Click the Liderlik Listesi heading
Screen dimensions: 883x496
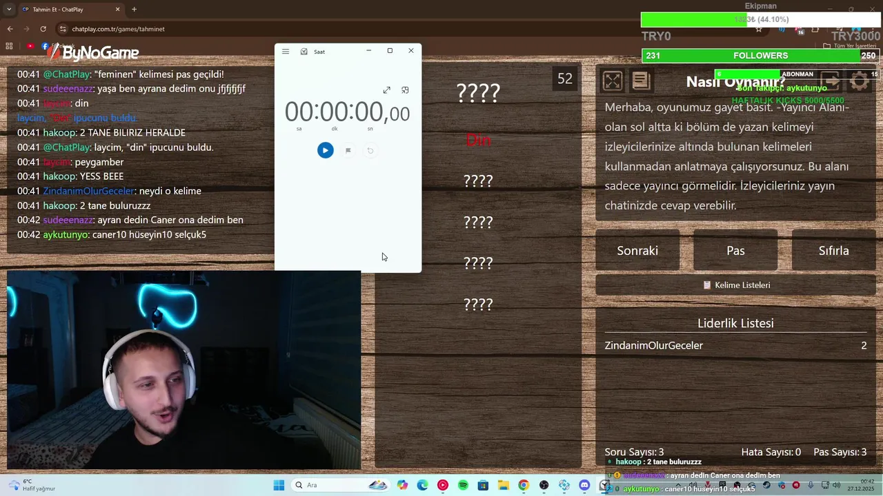point(735,323)
